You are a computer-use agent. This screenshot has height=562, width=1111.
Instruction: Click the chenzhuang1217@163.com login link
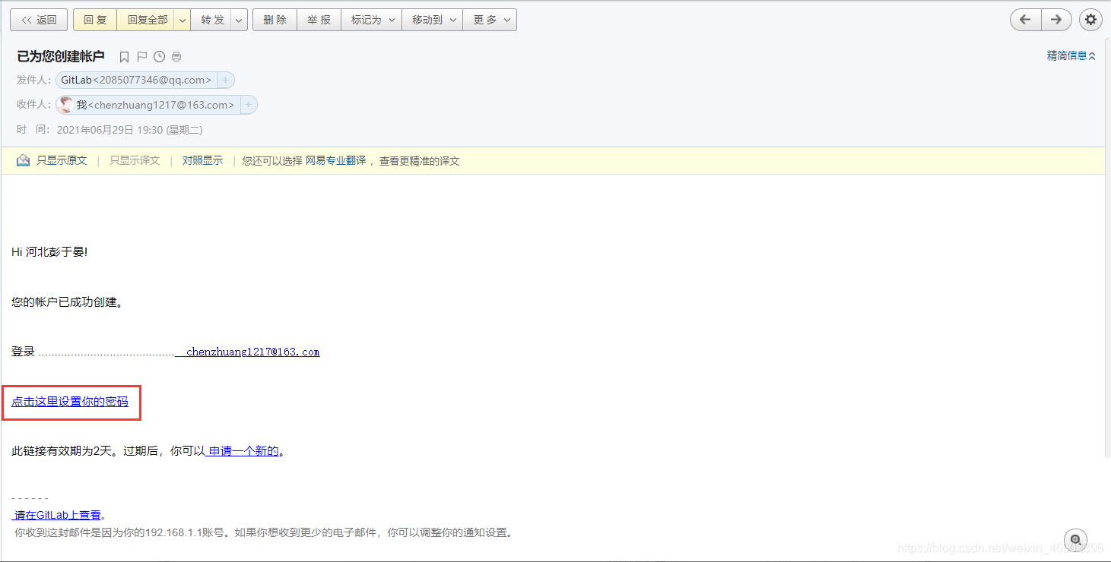[252, 352]
